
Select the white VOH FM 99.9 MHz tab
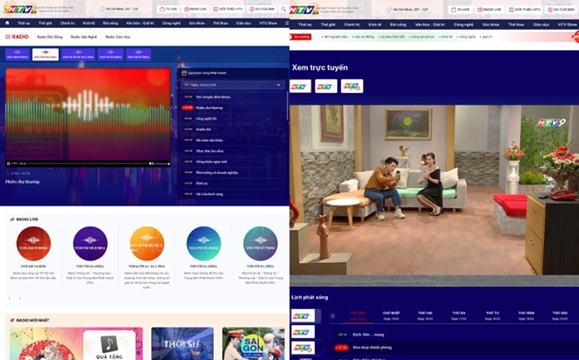point(46,54)
